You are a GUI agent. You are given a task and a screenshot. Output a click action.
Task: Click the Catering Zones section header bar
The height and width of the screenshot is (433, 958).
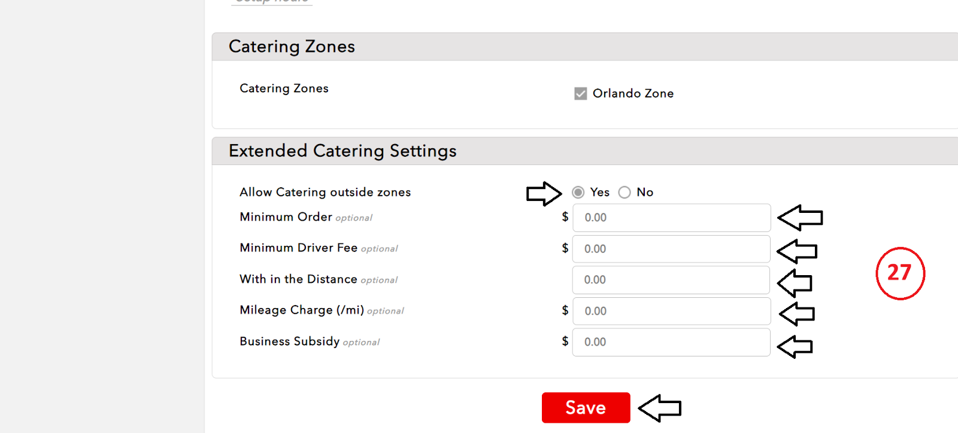pyautogui.click(x=292, y=47)
